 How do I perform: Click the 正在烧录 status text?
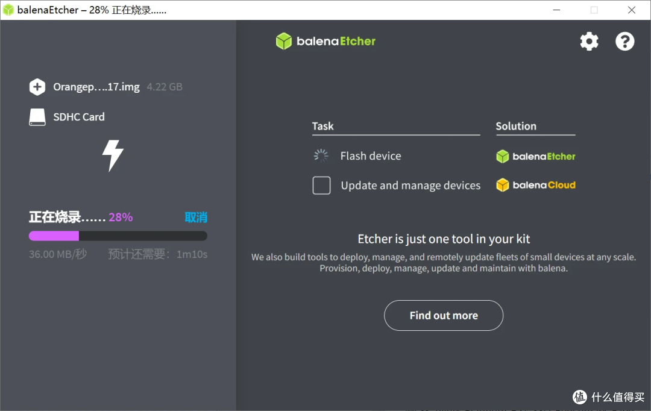point(68,217)
